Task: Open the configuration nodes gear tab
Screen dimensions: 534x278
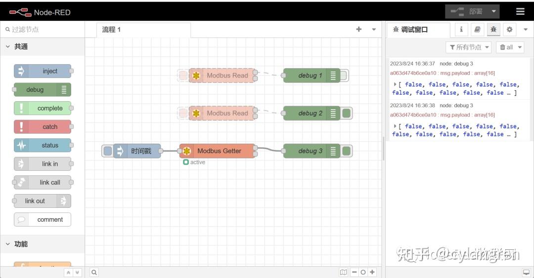Action: [x=510, y=30]
